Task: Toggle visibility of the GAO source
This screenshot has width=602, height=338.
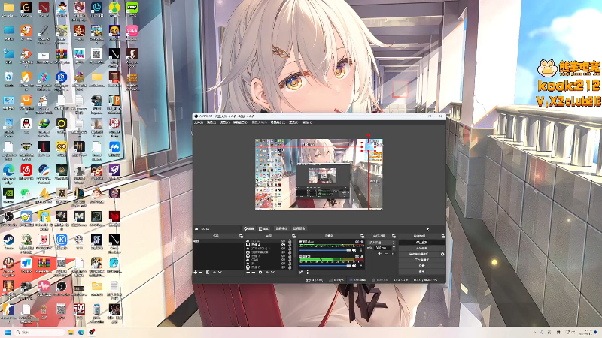Action: [284, 260]
